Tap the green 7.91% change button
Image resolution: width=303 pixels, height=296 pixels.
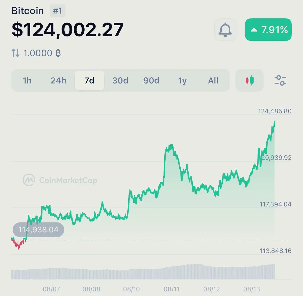click(268, 30)
